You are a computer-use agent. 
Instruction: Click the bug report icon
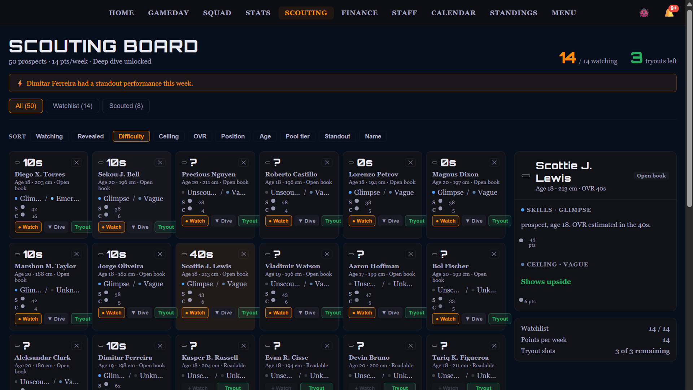(644, 13)
